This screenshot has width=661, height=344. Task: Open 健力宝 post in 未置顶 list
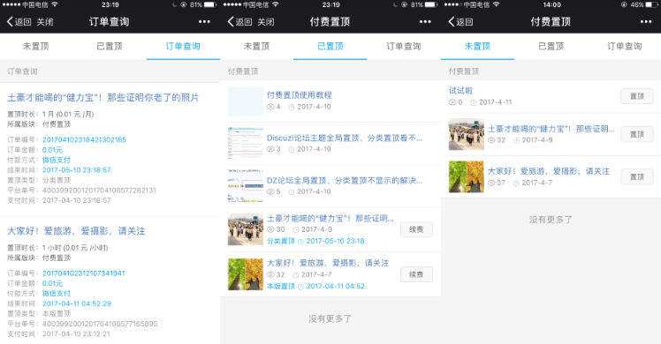point(551,129)
